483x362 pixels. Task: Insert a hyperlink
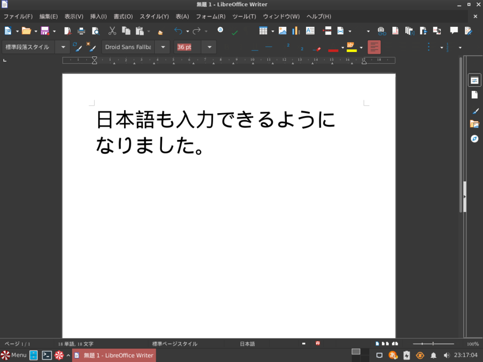[x=381, y=31]
